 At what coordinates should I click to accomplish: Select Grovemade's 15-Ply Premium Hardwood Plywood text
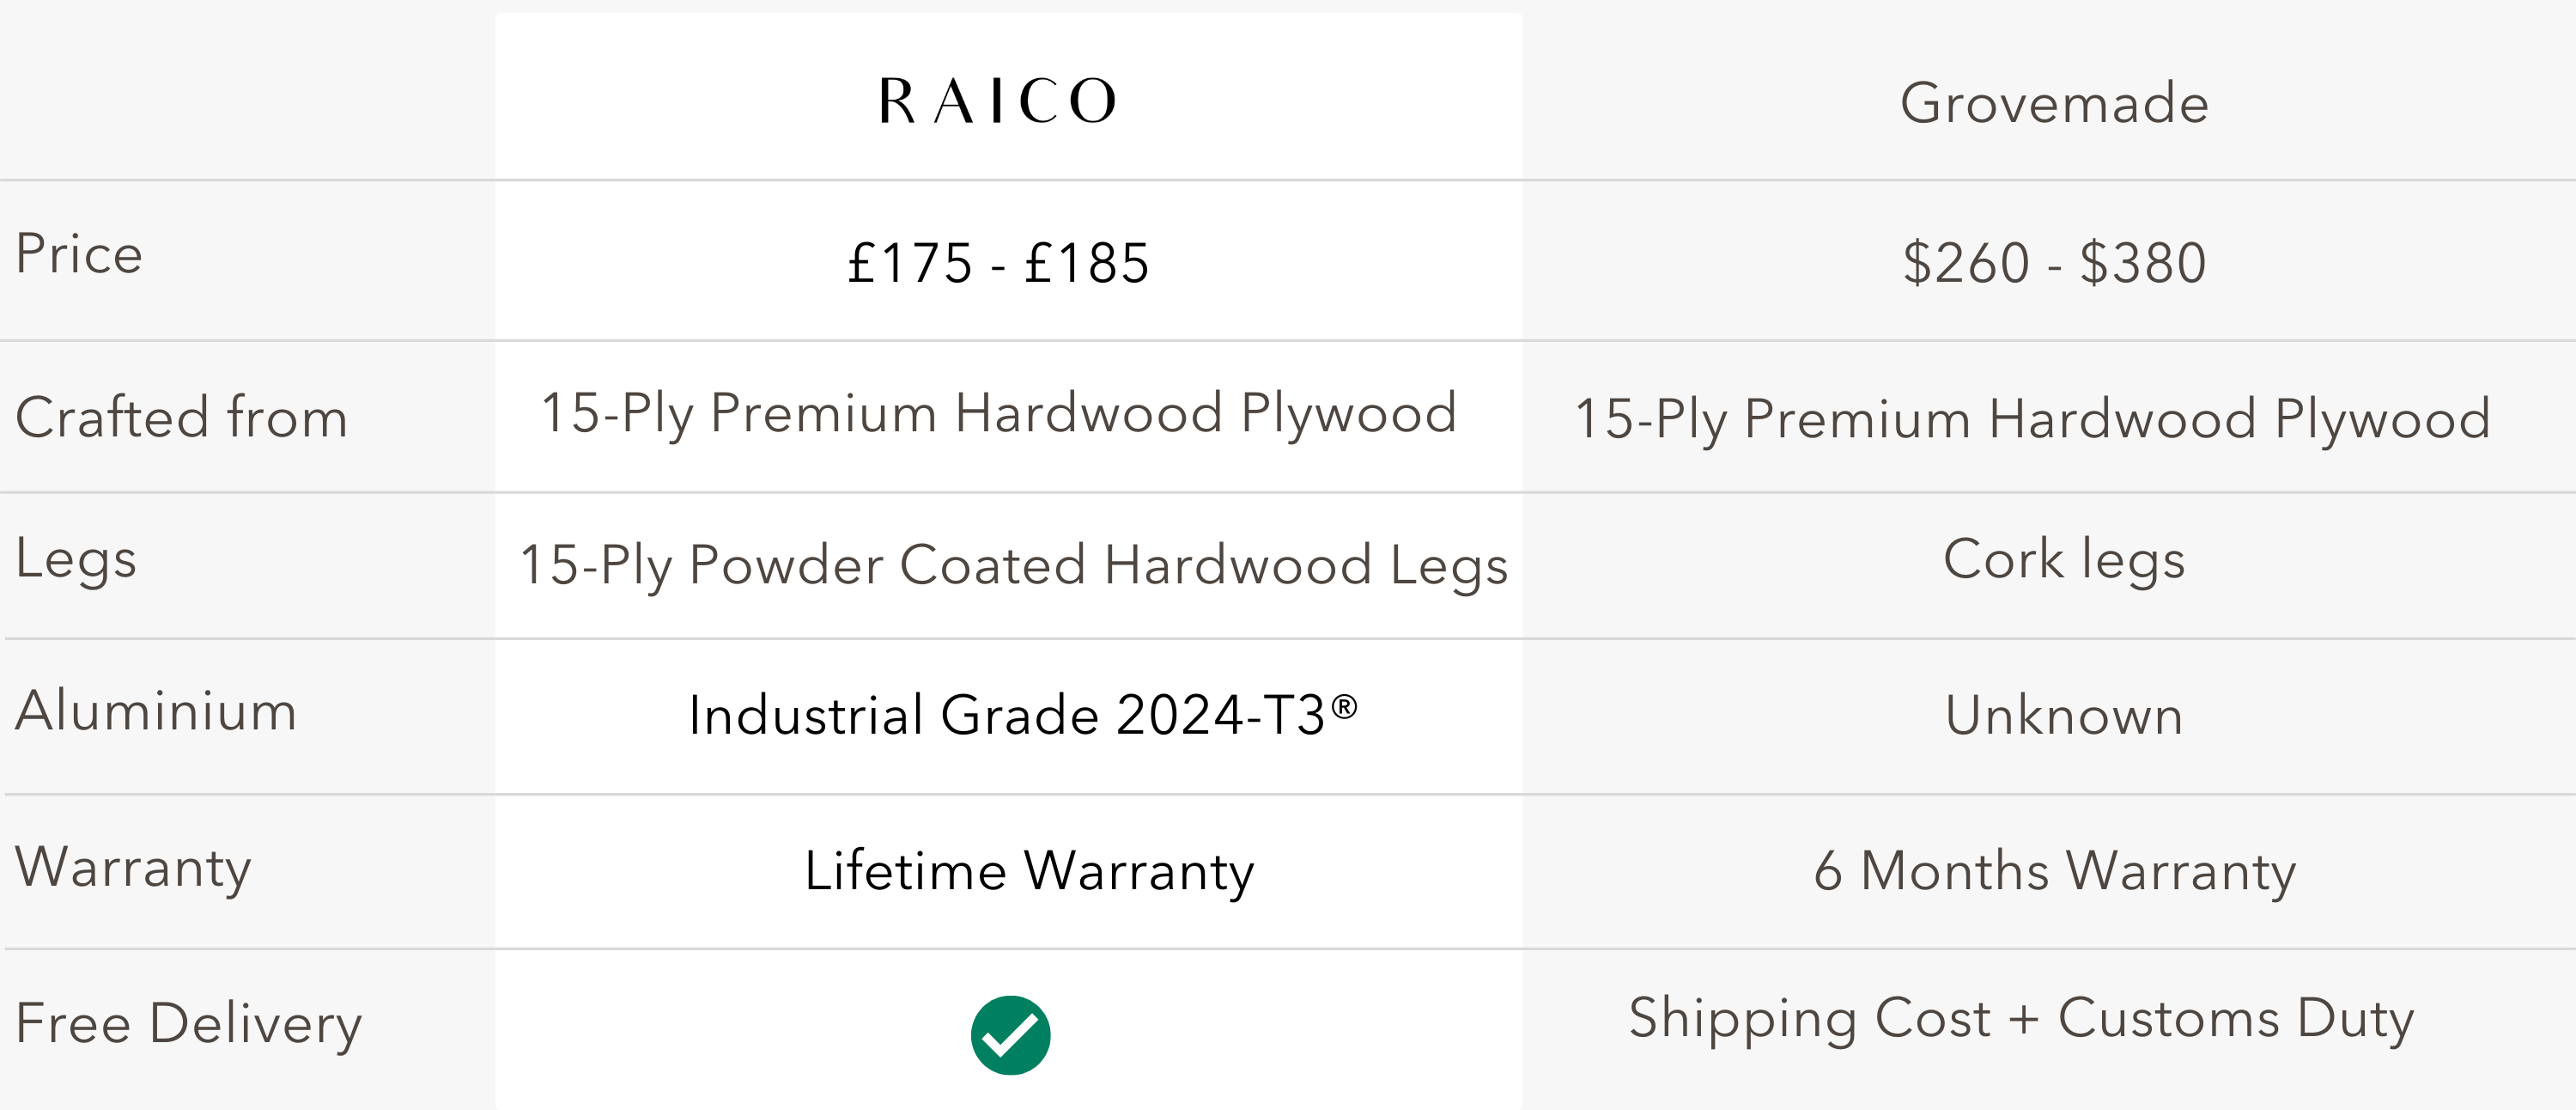2032,419
